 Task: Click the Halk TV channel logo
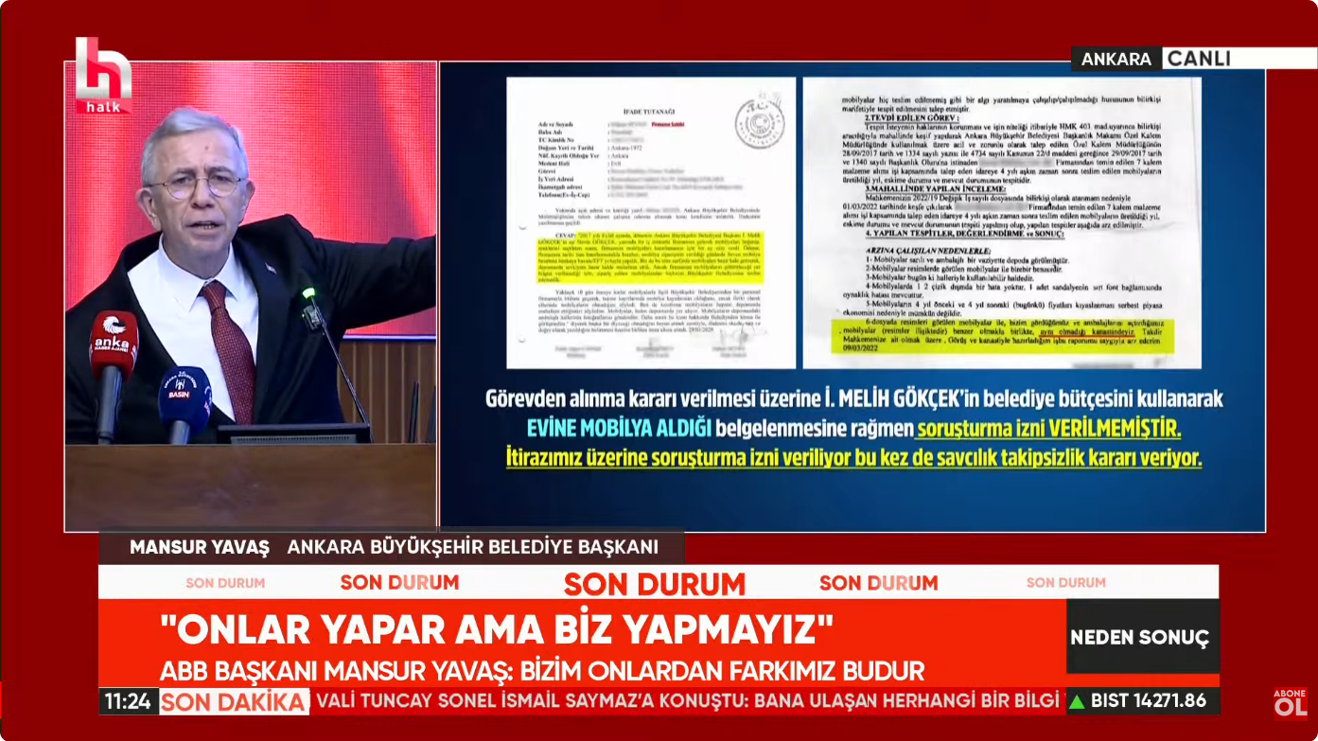(x=104, y=74)
